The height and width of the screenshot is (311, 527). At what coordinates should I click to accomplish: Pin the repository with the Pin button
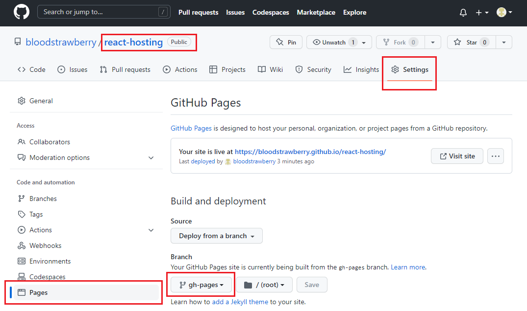coord(286,42)
